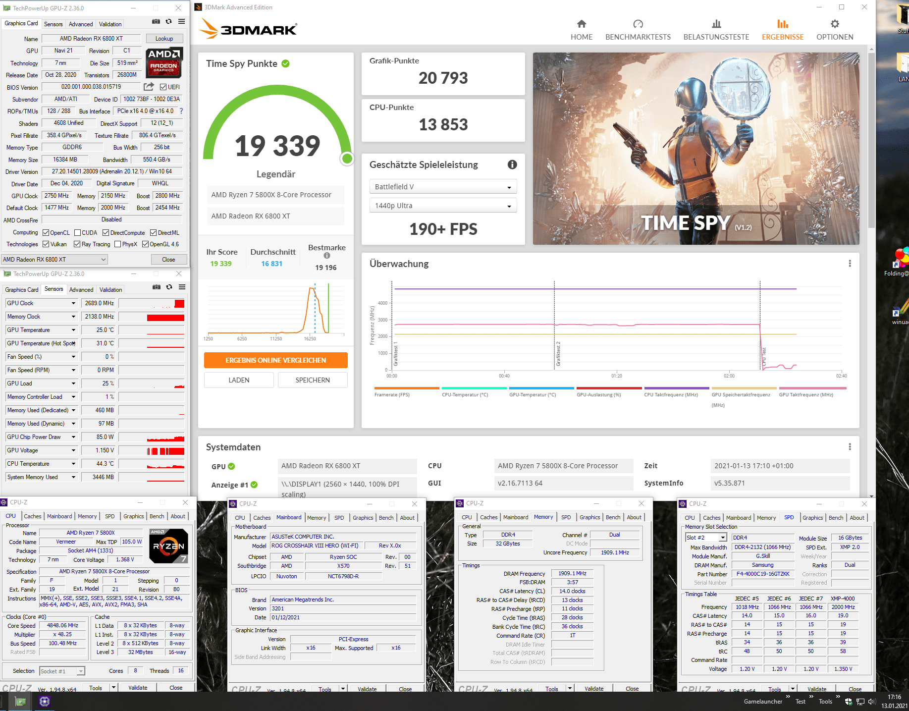Viewport: 909px width, 711px height.
Task: Open the three-dot menu in the Überwachung panel
Action: (x=850, y=264)
